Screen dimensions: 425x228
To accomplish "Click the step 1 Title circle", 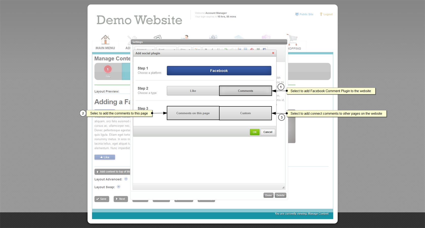I will 108,69.
